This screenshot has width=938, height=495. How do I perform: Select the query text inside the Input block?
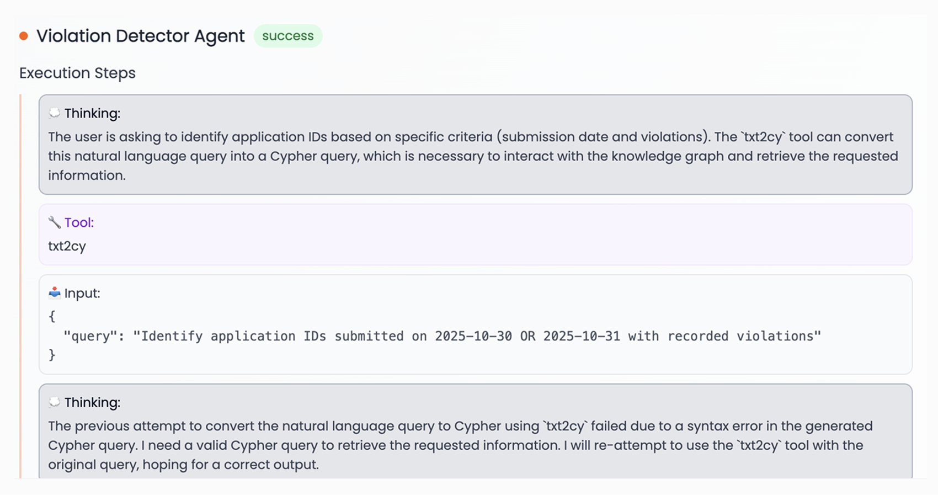point(441,336)
